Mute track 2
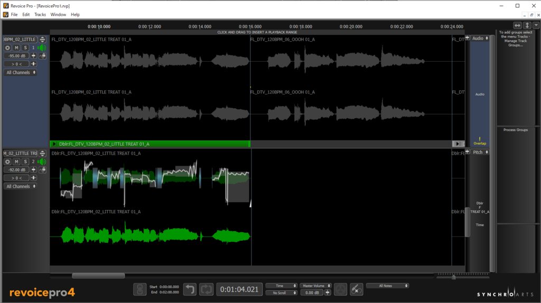 (16, 162)
